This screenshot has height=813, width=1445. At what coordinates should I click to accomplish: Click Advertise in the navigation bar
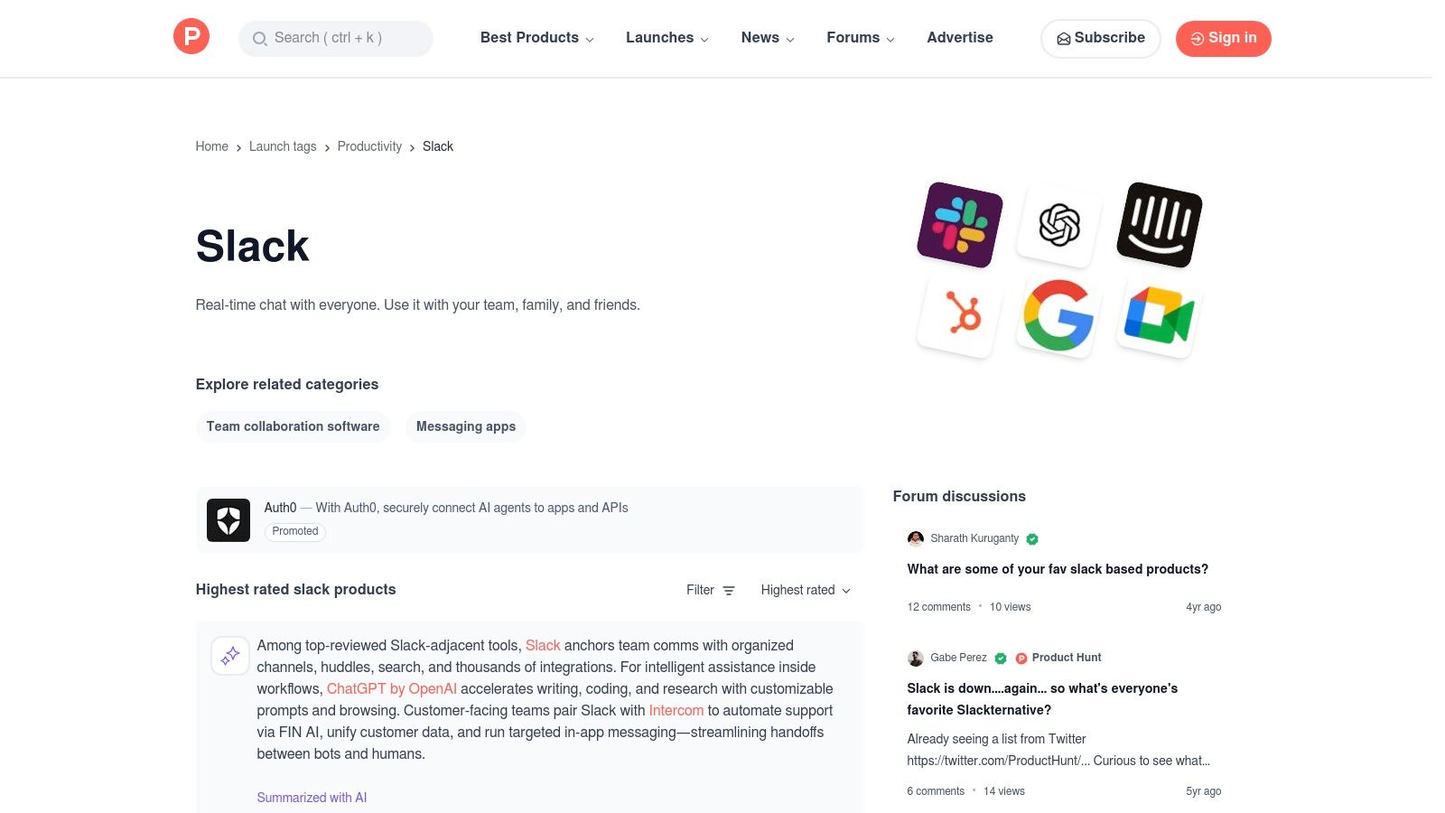[959, 38]
